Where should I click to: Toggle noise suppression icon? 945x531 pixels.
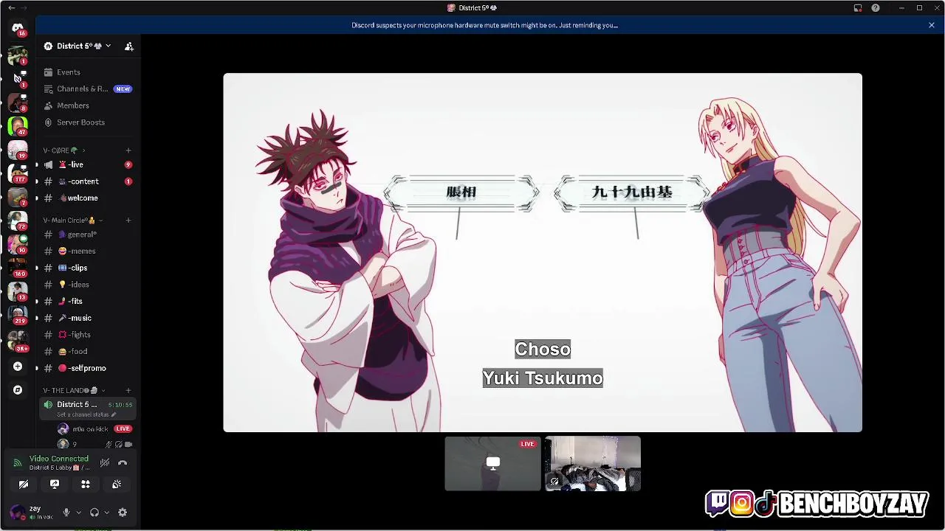105,463
